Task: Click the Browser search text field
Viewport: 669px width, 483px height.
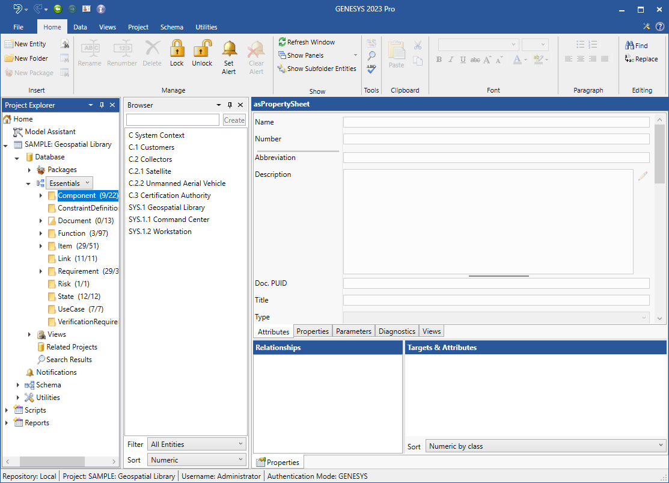Action: (173, 120)
